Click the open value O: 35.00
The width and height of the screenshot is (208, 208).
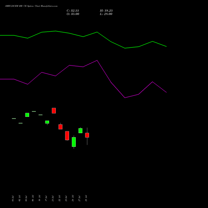click(x=73, y=14)
